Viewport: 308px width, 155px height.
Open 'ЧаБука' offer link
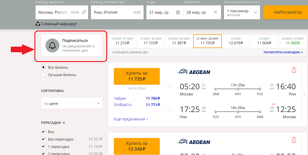click(x=120, y=98)
